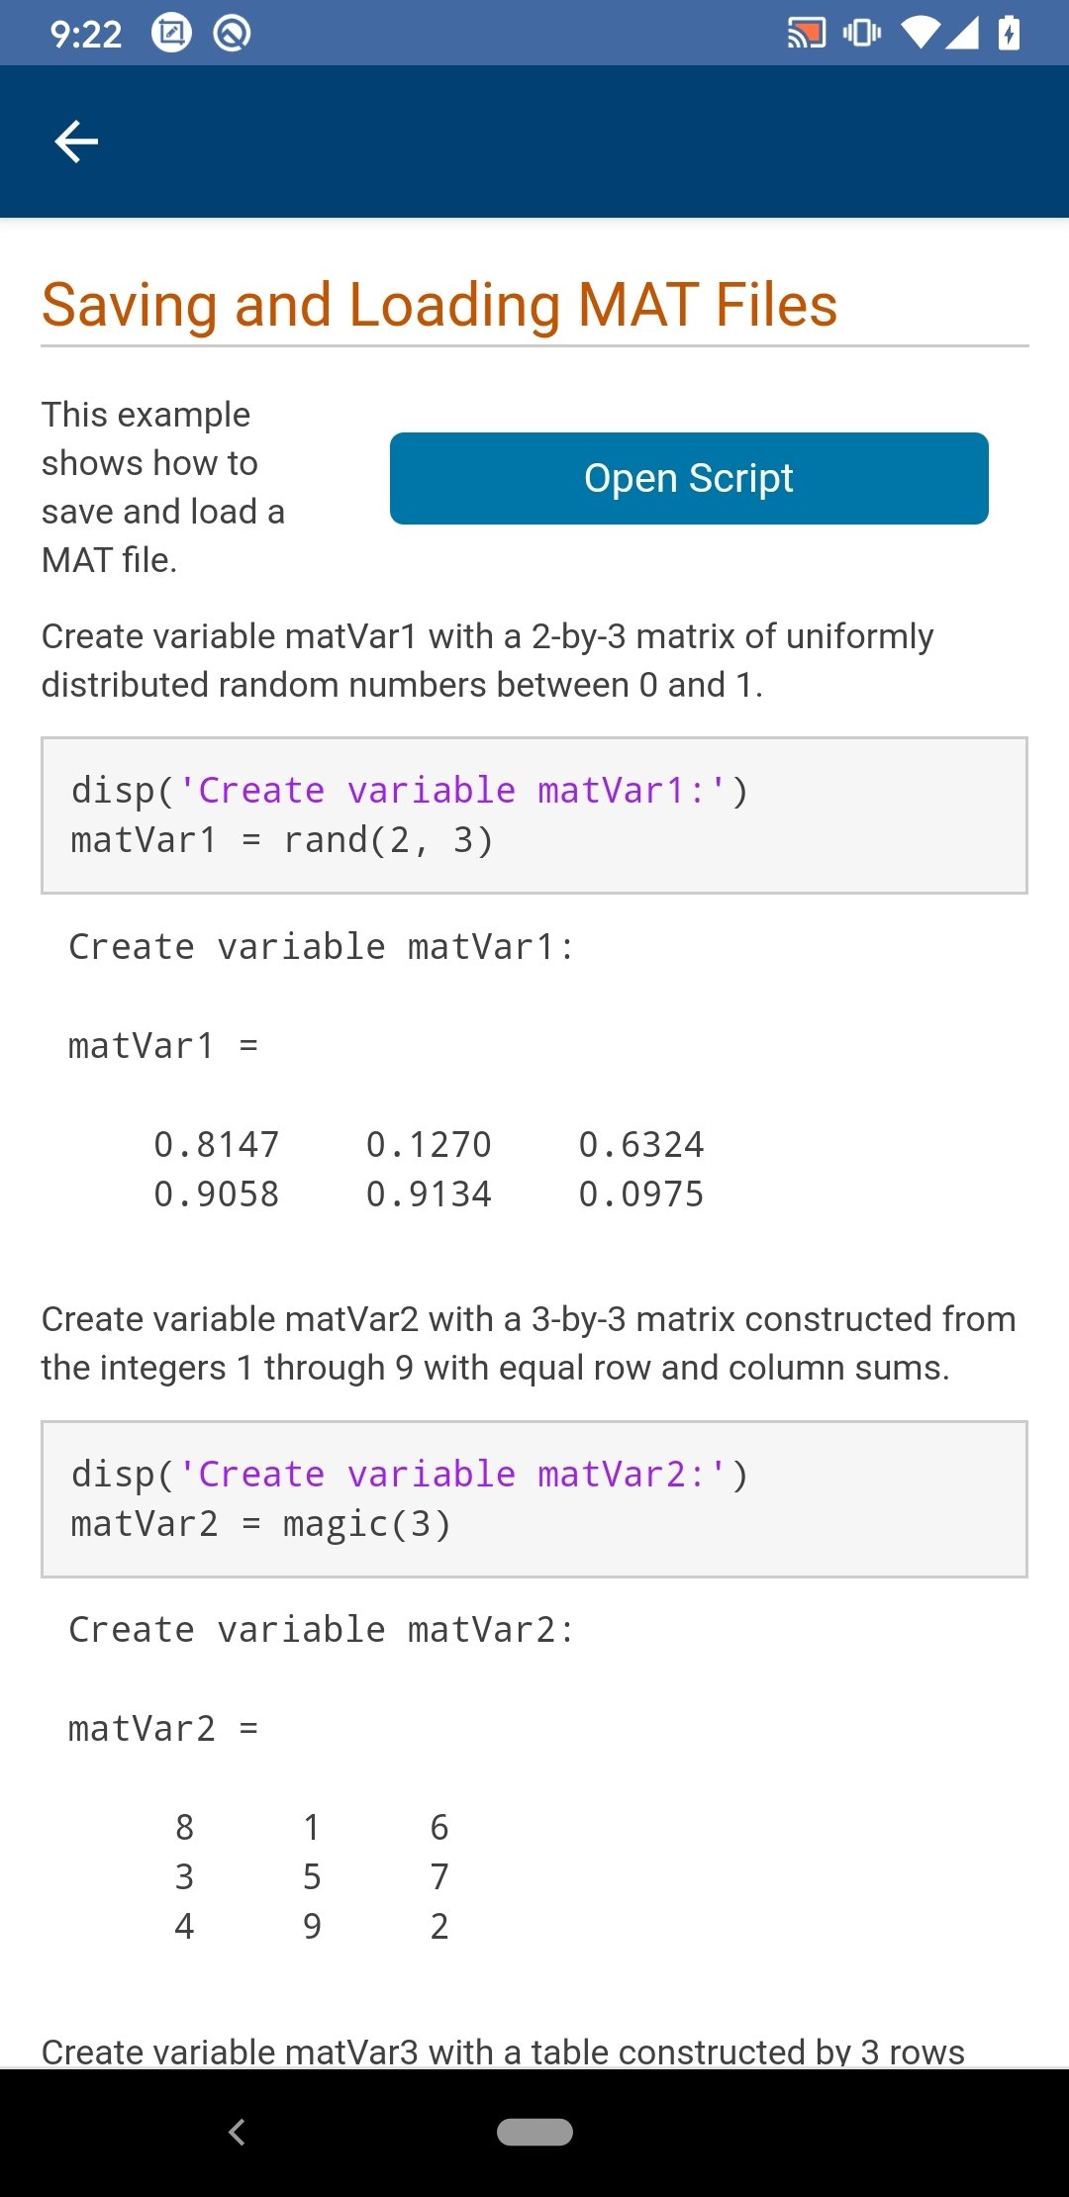This screenshot has width=1069, height=2197.
Task: Tap the Android back chevron in navigation bar
Action: 237,2132
